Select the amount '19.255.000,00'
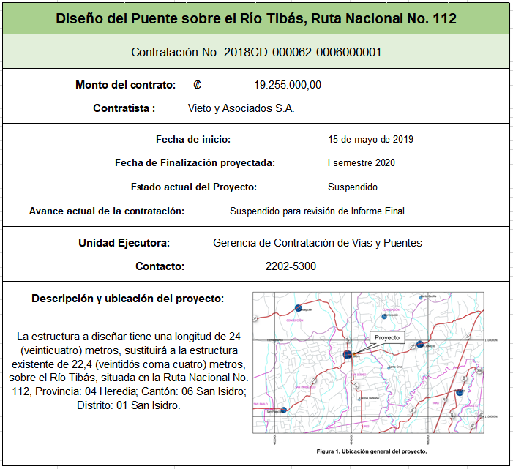 click(x=288, y=85)
